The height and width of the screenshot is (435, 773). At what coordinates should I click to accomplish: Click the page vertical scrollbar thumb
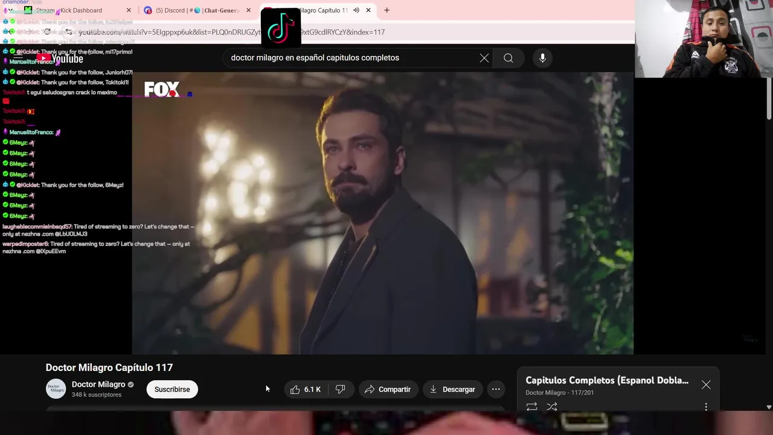[769, 98]
